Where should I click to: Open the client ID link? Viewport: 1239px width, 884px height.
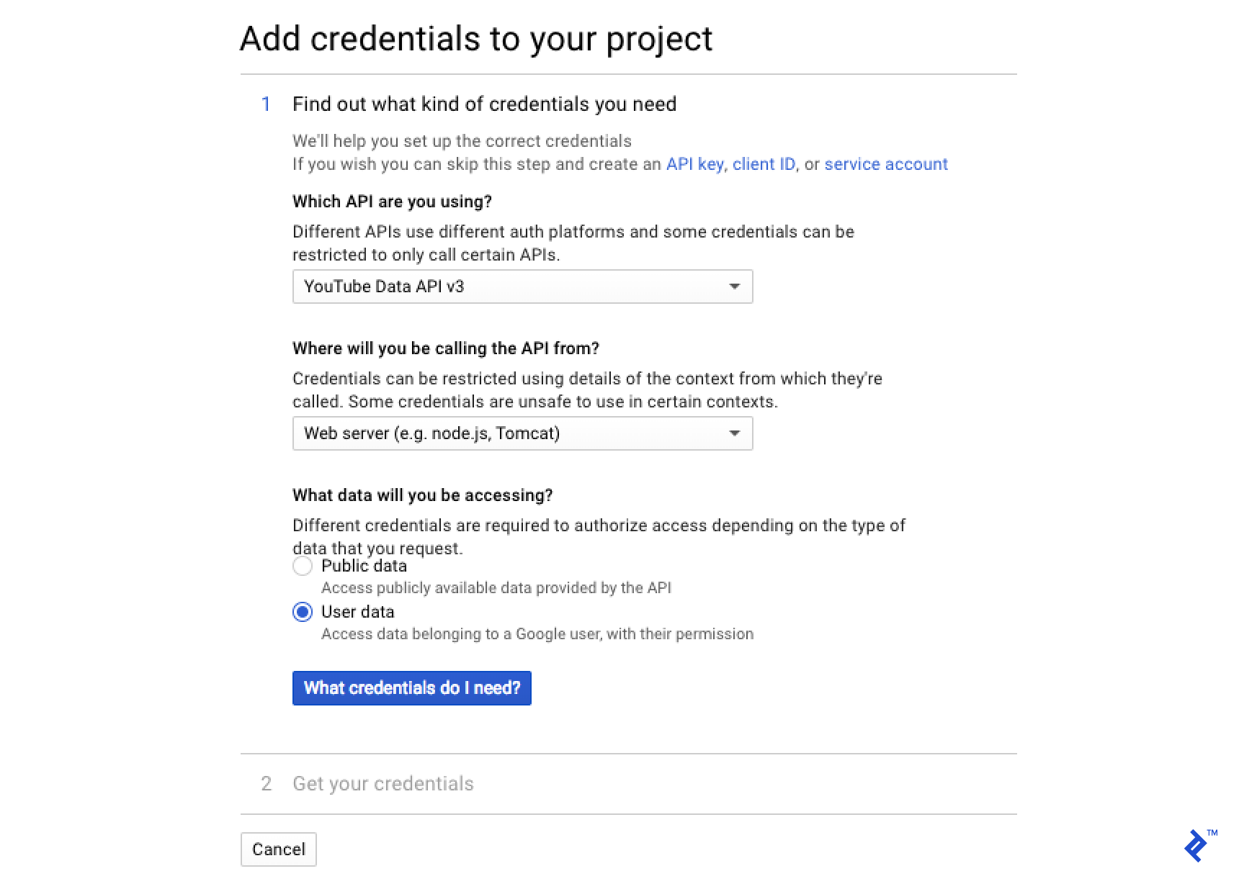click(x=764, y=164)
